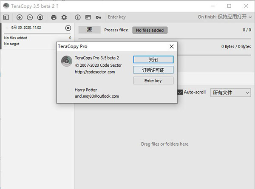Select the 源 source tab

(x=89, y=30)
